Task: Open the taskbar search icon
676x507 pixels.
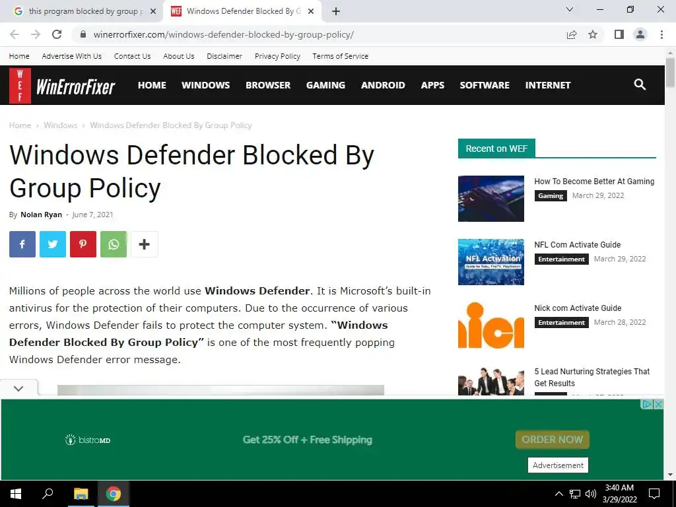Action: pos(48,494)
